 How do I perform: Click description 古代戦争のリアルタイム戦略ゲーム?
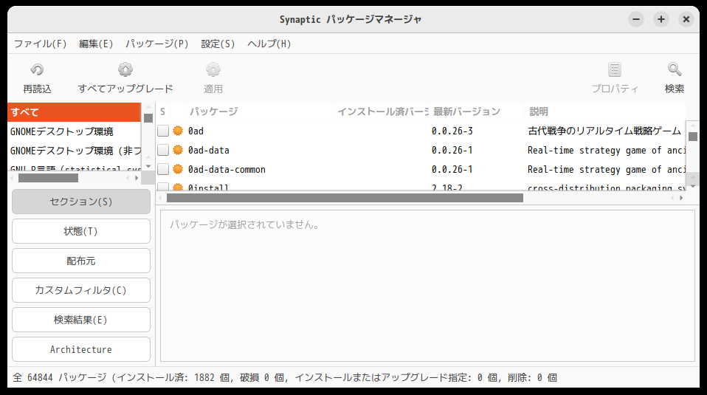(604, 131)
